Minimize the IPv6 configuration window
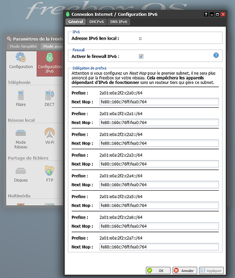 click(x=212, y=14)
